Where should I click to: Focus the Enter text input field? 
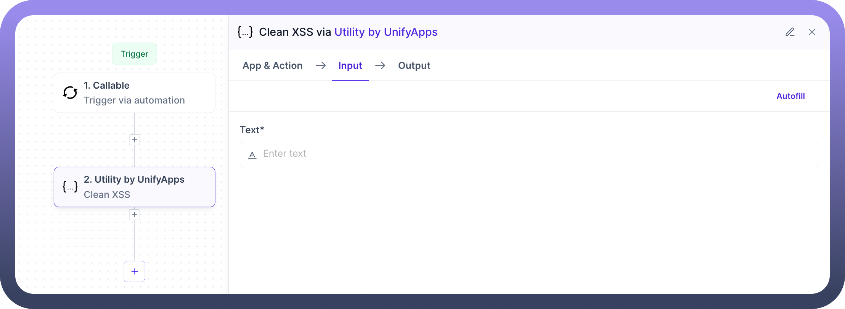click(534, 154)
